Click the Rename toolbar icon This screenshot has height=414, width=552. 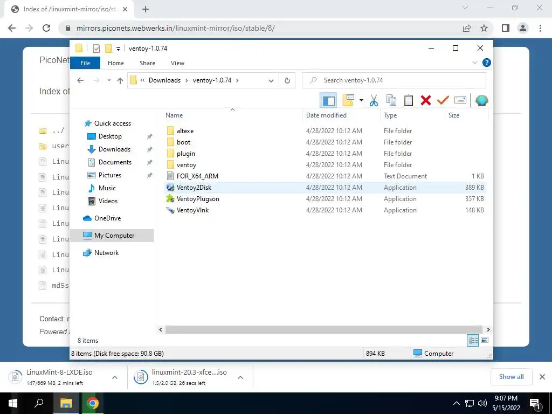460,101
